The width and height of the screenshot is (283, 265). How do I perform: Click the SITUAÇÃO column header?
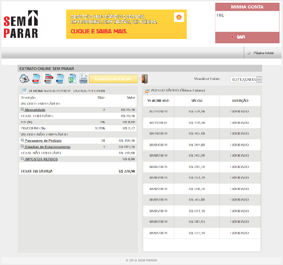pos(240,100)
